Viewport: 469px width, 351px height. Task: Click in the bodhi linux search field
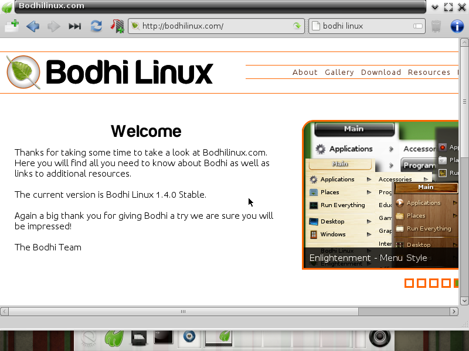(x=366, y=26)
